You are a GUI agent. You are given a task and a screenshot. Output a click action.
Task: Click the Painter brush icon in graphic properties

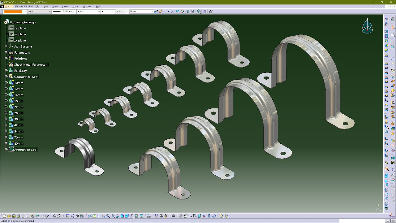[x=156, y=11]
